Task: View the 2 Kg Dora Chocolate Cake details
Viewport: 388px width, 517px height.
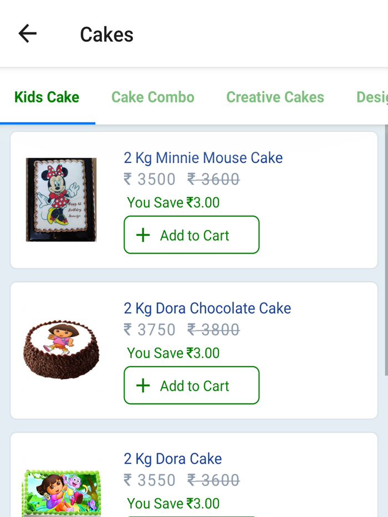Action: (207, 308)
